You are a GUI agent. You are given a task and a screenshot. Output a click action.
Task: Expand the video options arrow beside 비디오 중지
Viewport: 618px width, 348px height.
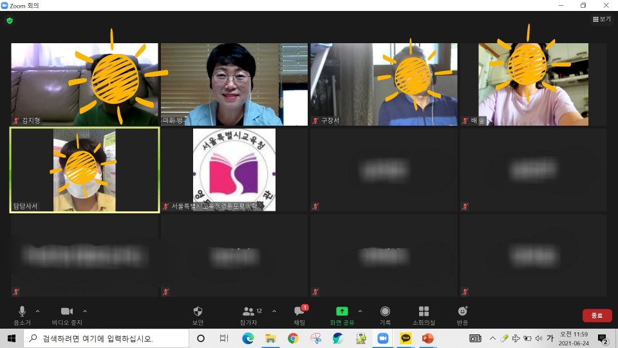[x=85, y=311]
